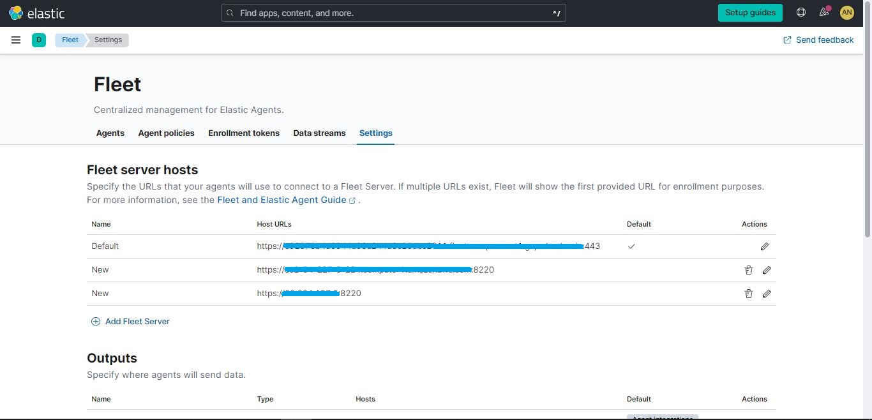Click the plus icon beside Add Fleet Server
This screenshot has height=420, width=872.
point(96,321)
